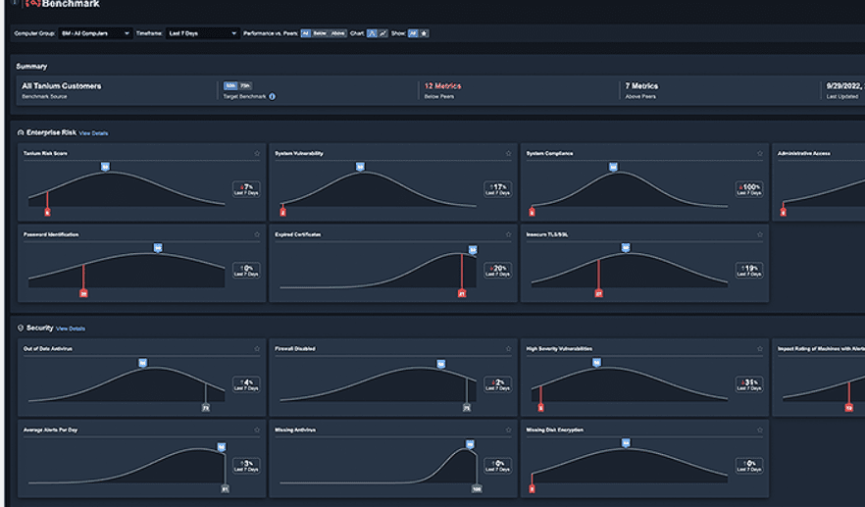Click the red marker on Password Identification chart
865x507 pixels.
pyautogui.click(x=83, y=292)
